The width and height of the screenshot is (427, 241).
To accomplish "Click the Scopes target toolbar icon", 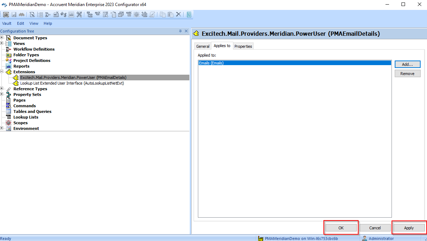I will point(137,15).
